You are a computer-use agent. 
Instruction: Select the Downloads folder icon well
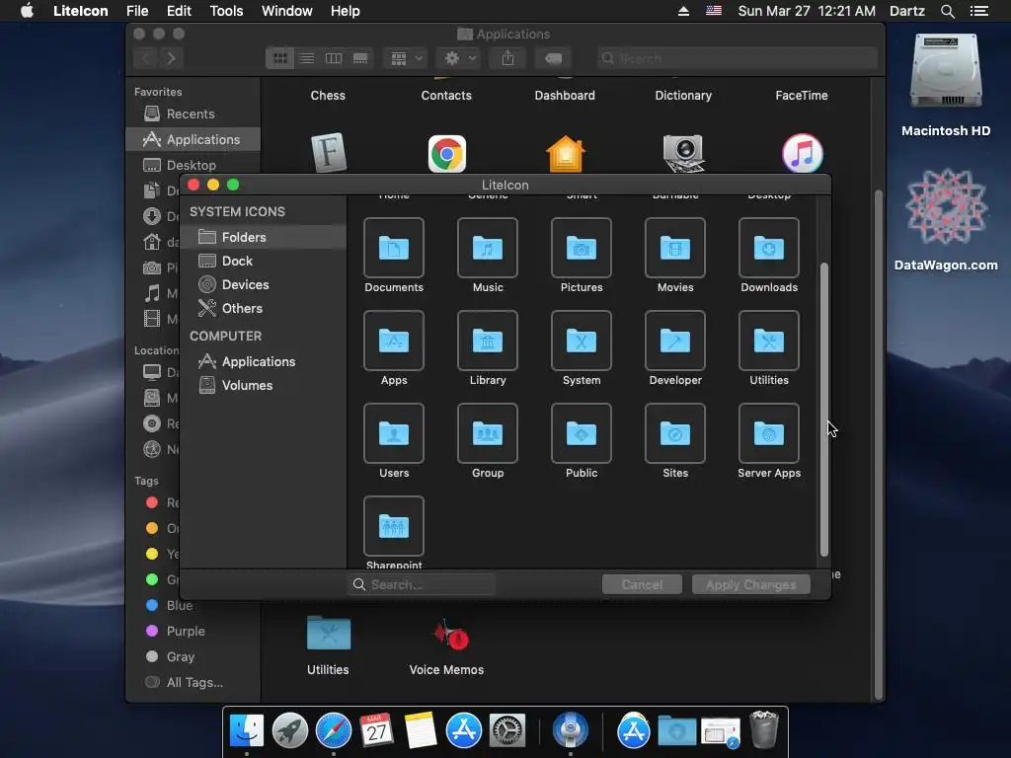pyautogui.click(x=768, y=248)
